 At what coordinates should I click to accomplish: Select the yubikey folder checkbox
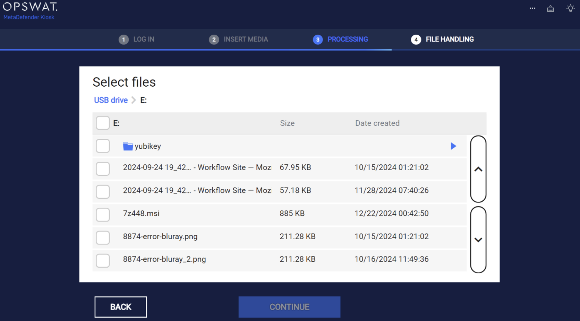tap(103, 146)
